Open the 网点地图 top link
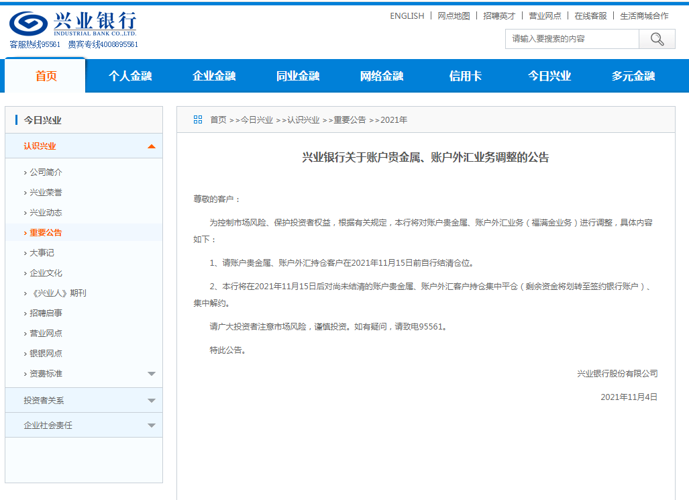The height and width of the screenshot is (500, 689). [x=454, y=16]
